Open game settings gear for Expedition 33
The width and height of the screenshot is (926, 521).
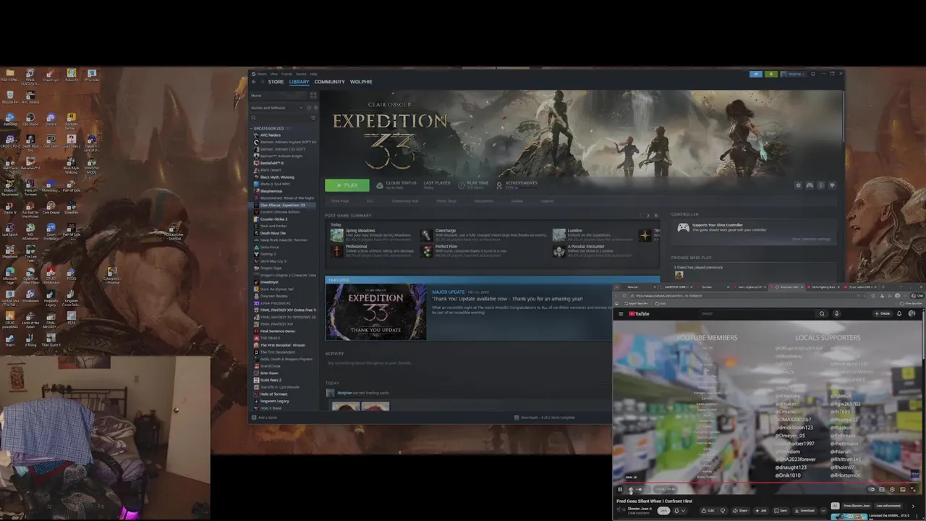pos(799,185)
